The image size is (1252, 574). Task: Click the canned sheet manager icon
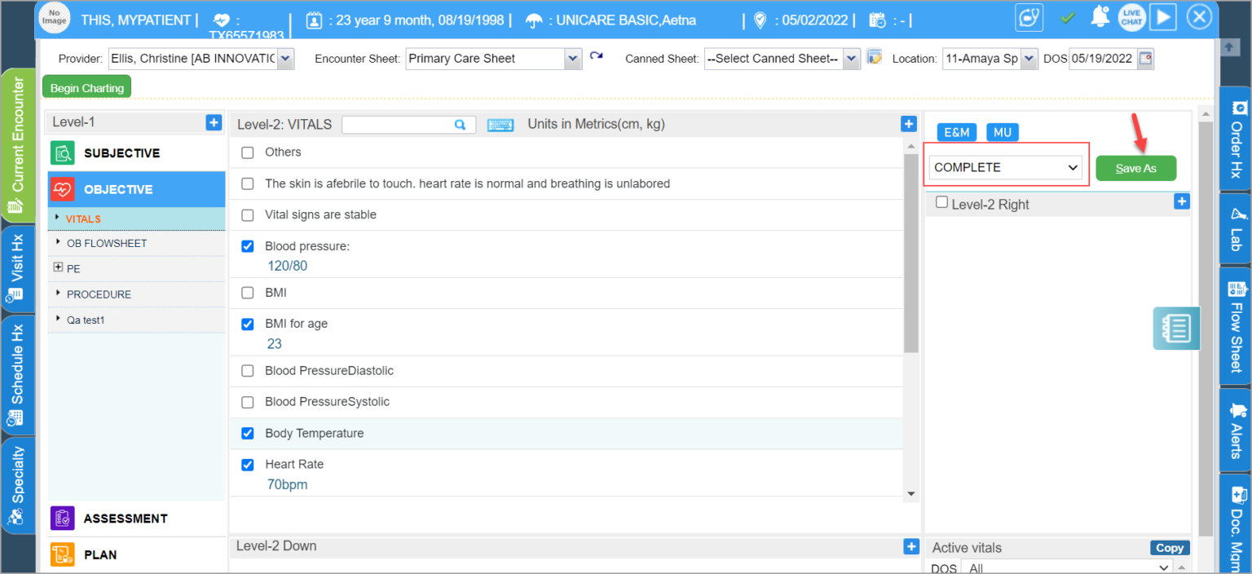click(875, 58)
